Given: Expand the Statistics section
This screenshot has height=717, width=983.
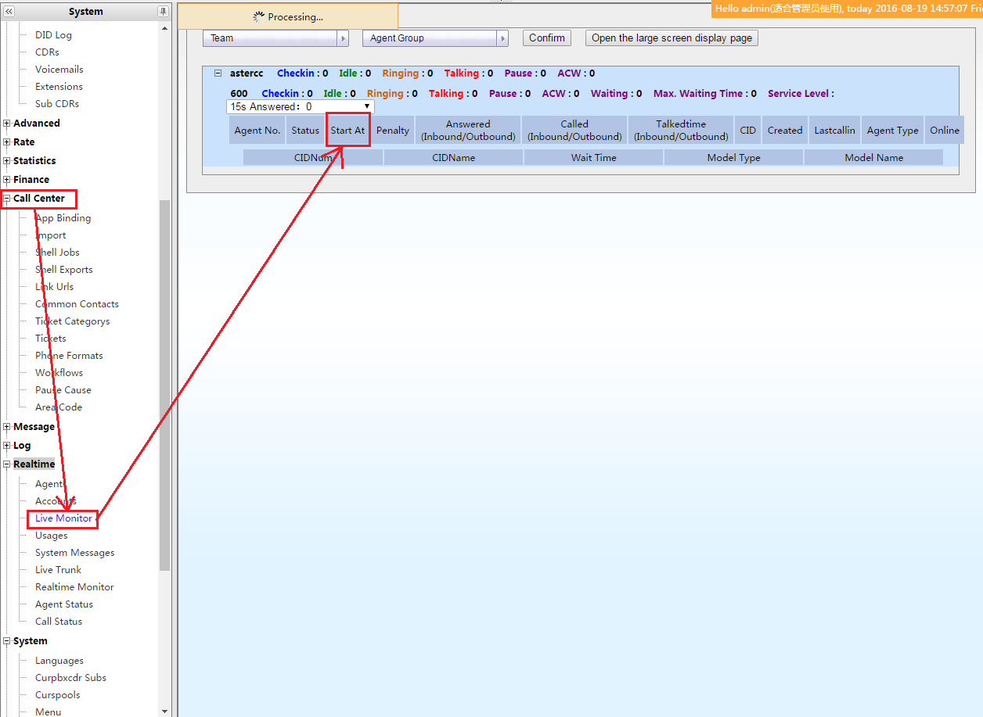Looking at the screenshot, I should 7,161.
